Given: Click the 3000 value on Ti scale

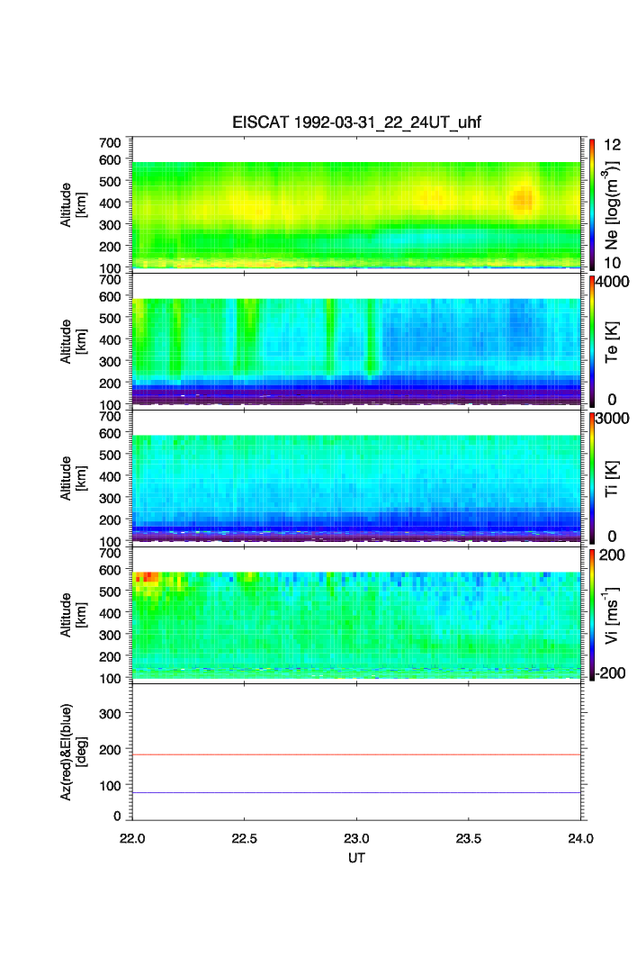Looking at the screenshot, I should click(x=613, y=418).
